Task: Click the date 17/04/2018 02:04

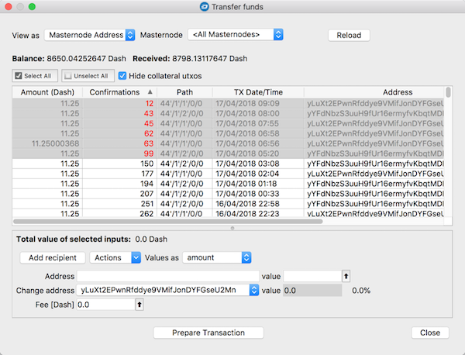Action: [x=247, y=174]
